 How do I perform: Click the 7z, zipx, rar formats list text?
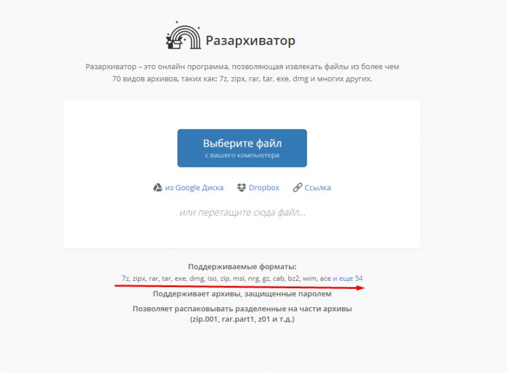pyautogui.click(x=226, y=278)
